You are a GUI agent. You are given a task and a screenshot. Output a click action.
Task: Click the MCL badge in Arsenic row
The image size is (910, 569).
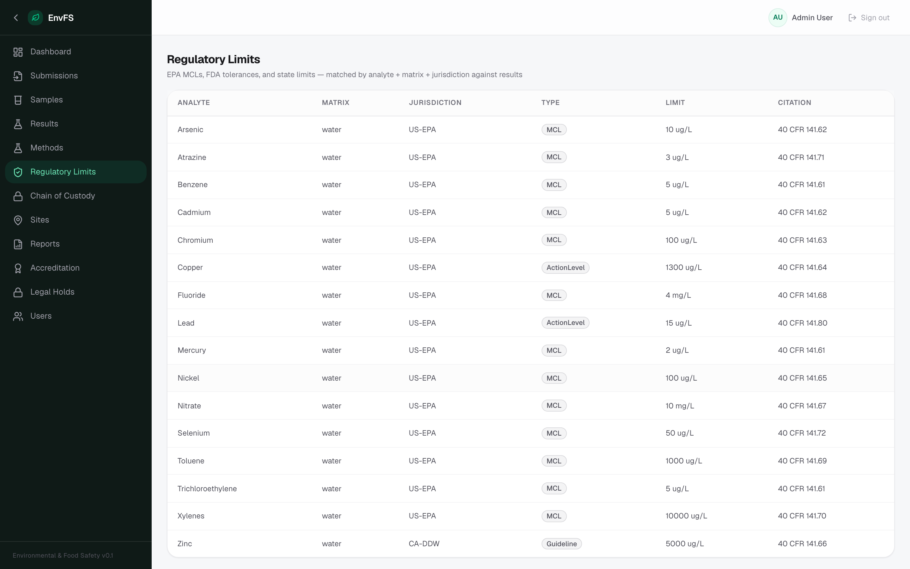(554, 130)
